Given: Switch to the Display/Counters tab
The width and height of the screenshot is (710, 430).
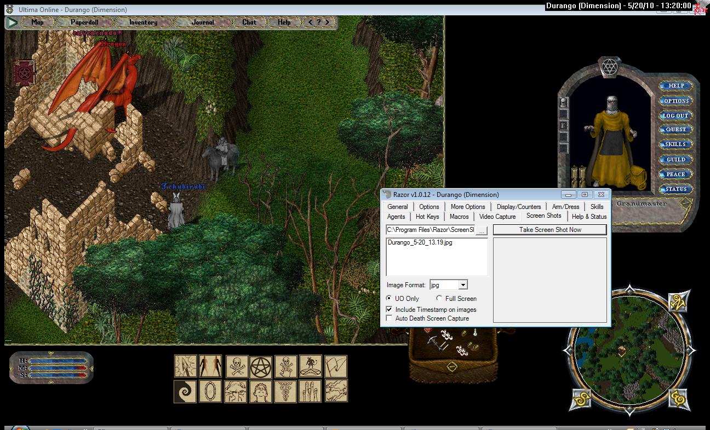Looking at the screenshot, I should (519, 207).
